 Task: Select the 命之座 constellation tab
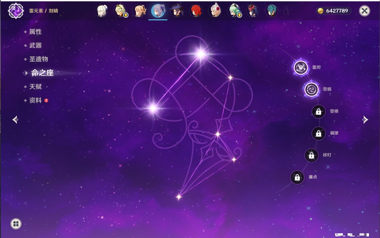tap(42, 73)
